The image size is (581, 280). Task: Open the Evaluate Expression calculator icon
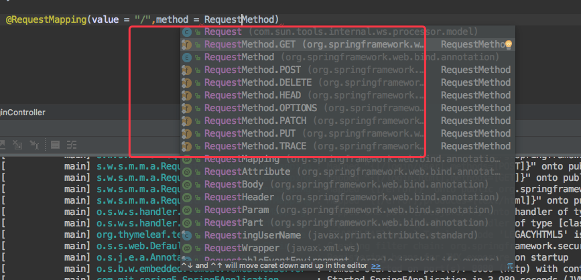pos(55,145)
